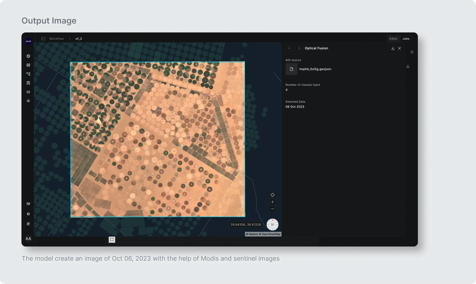Download the Optical Fusion output

[393, 48]
